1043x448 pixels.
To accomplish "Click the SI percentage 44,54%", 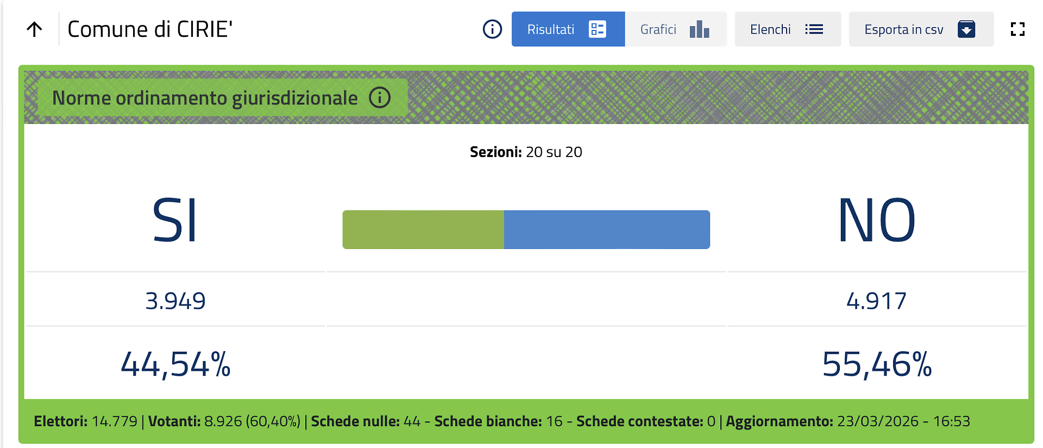I will 175,364.
